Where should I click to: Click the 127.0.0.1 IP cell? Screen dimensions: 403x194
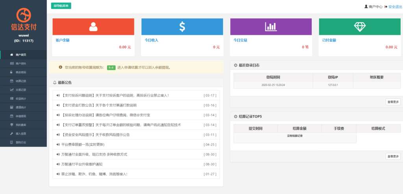[333, 85]
